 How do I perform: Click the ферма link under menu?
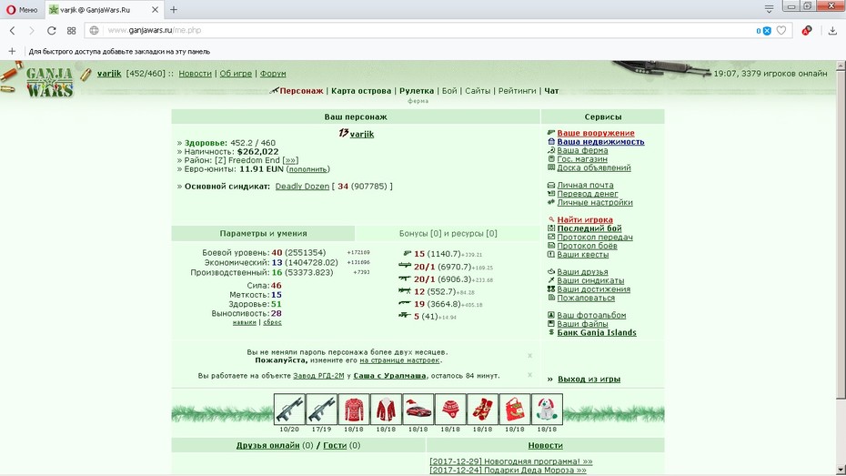pyautogui.click(x=418, y=101)
